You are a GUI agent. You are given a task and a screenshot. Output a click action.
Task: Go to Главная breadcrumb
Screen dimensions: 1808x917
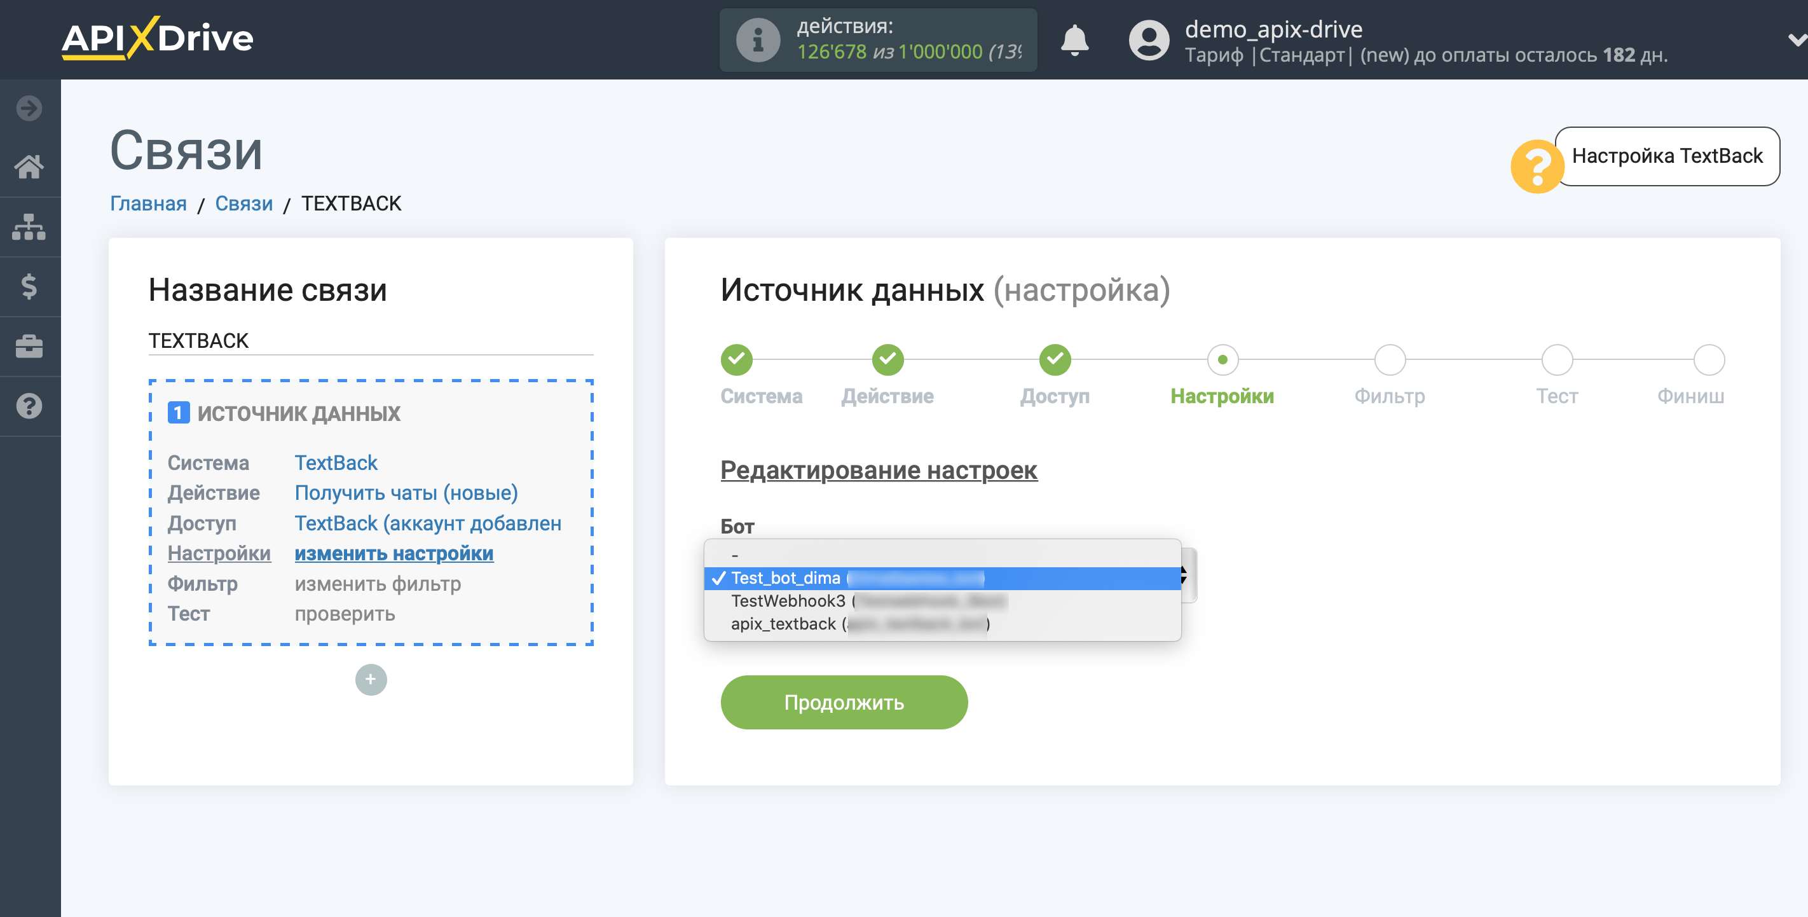(148, 203)
